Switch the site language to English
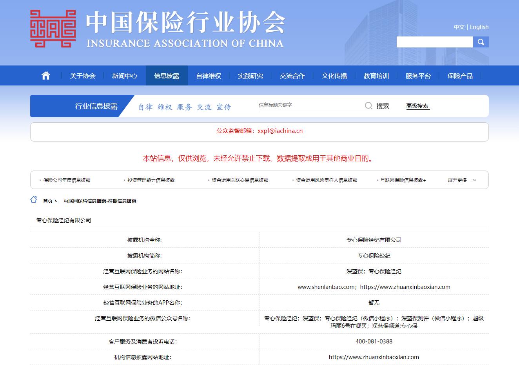 tap(479, 27)
